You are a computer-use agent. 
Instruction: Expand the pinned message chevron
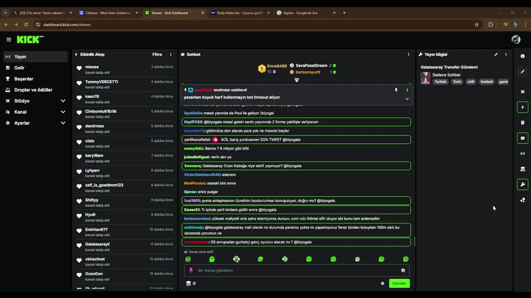[407, 99]
